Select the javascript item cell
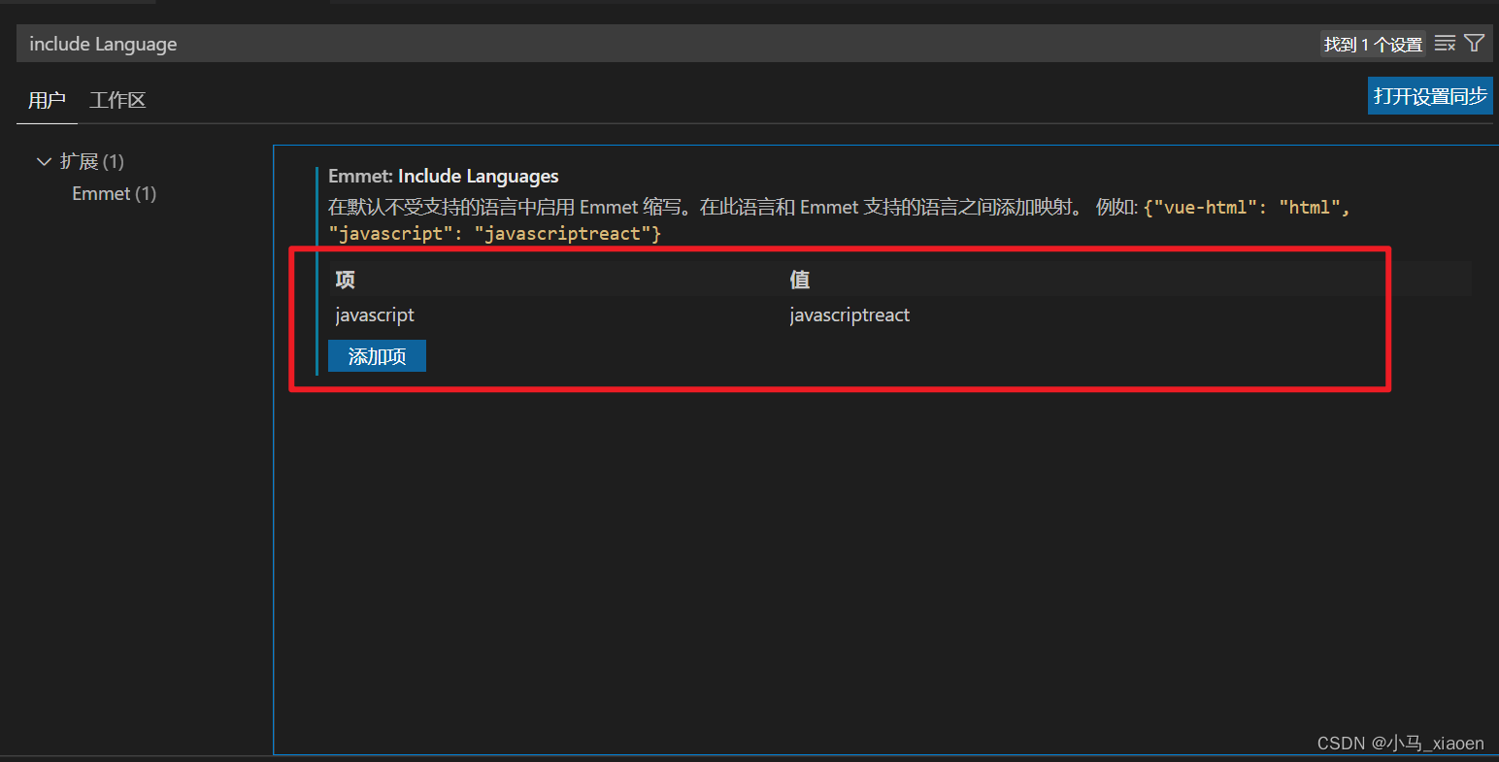The image size is (1499, 762). tap(375, 315)
